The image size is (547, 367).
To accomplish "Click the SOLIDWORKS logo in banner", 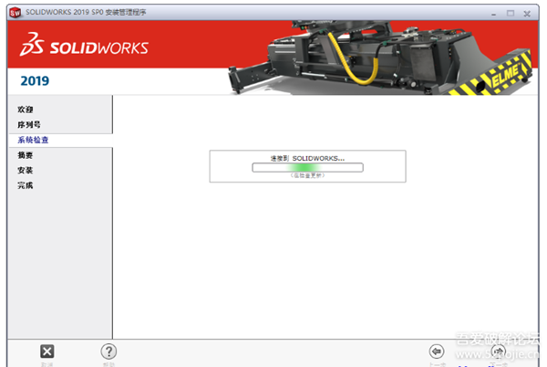I will click(84, 45).
